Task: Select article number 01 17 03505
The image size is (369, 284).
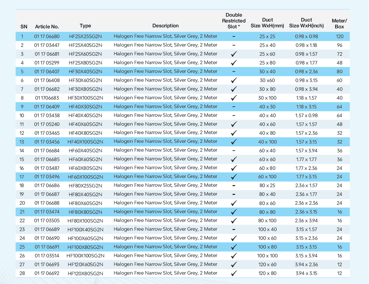Action: [47, 221]
